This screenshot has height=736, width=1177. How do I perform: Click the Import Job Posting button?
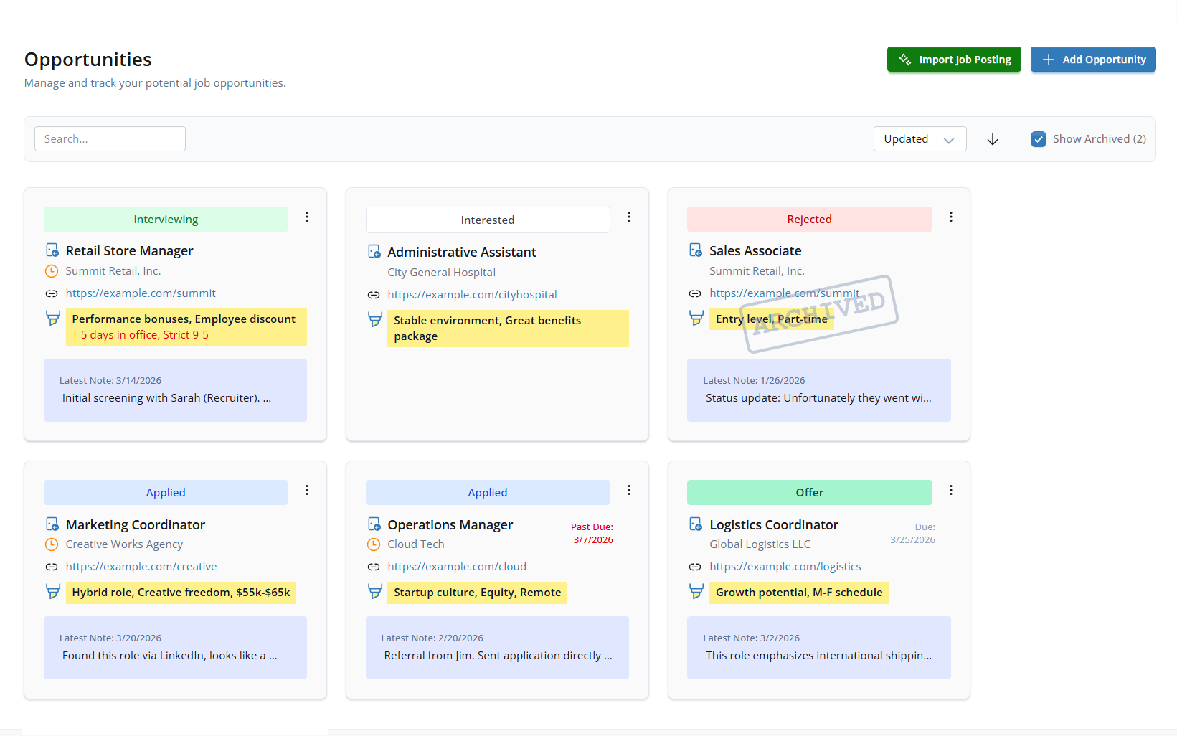pyautogui.click(x=954, y=60)
